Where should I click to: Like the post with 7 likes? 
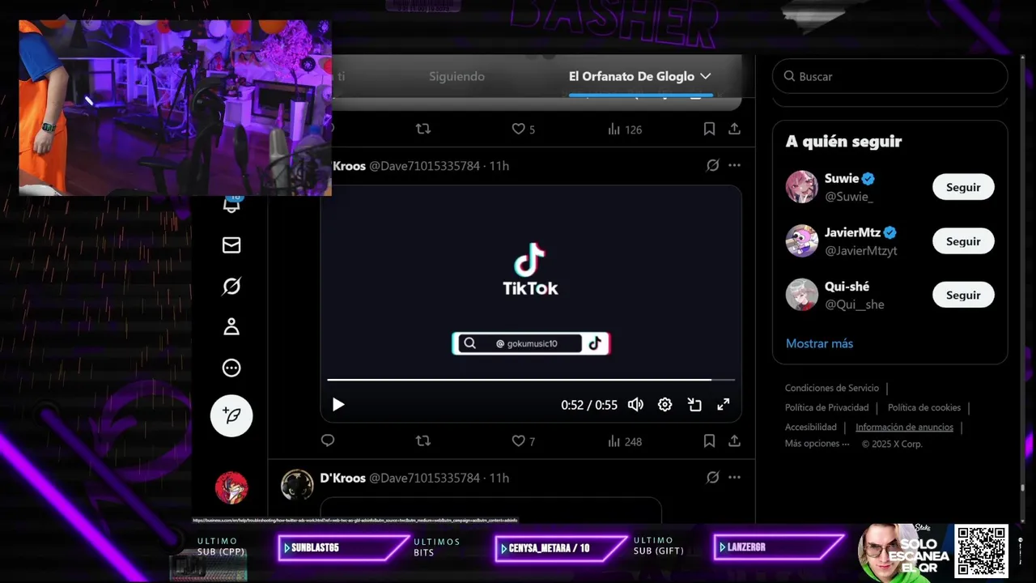[x=523, y=441]
